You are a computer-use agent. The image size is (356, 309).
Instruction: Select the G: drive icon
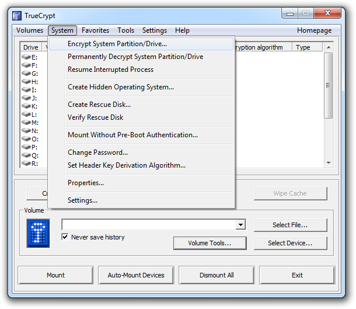tap(26, 73)
